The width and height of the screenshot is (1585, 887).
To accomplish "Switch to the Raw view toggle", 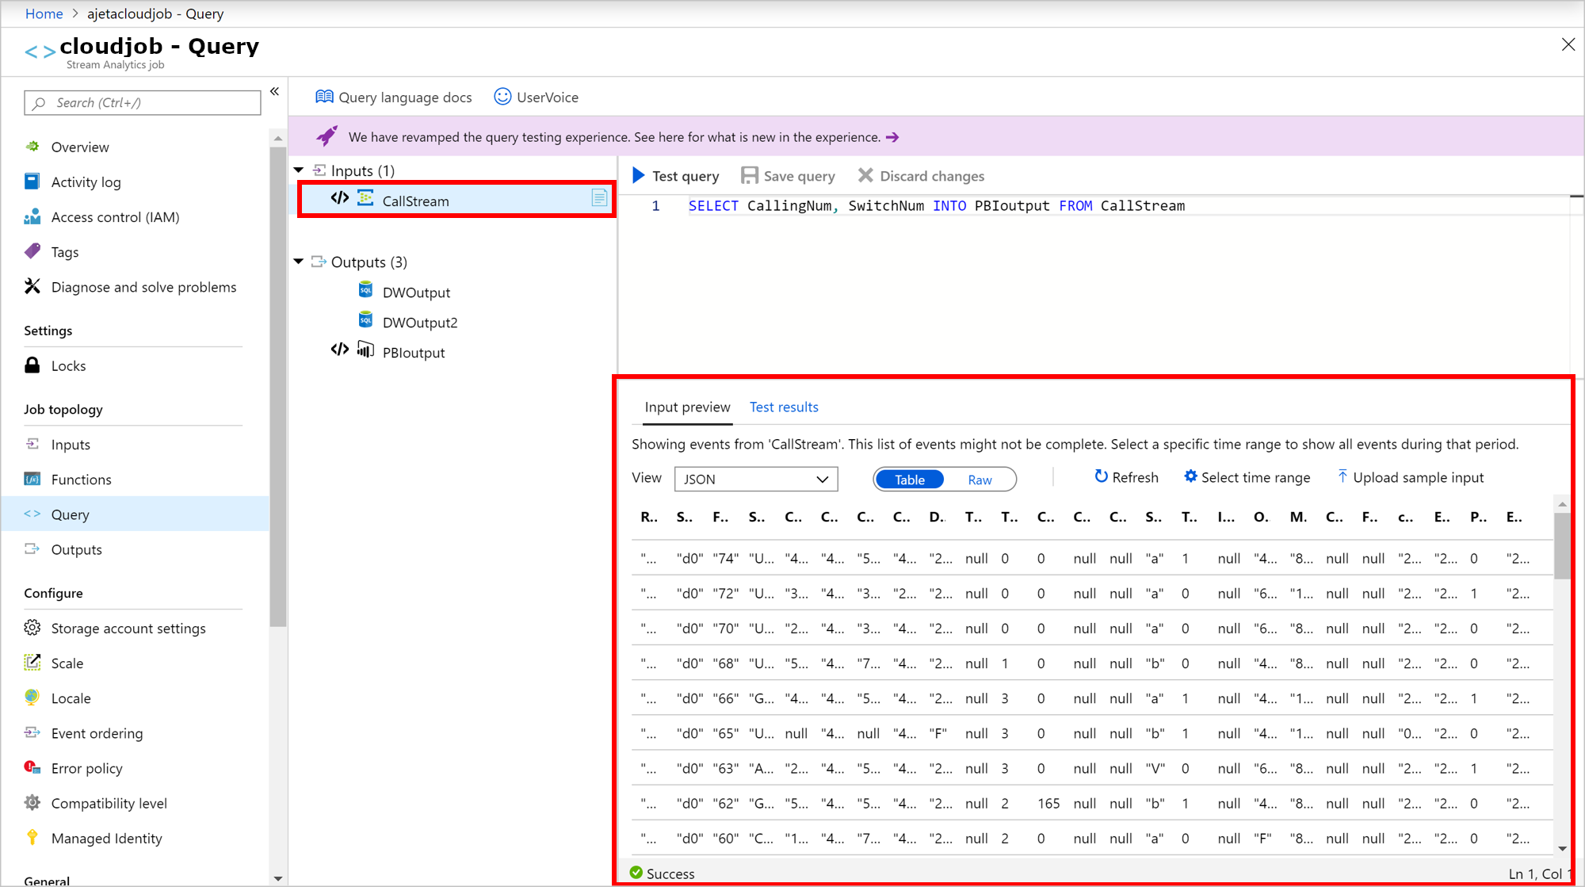I will [x=979, y=479].
